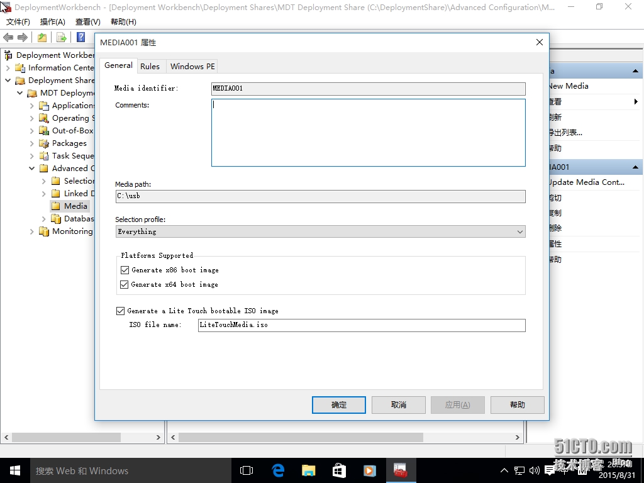
Task: Click Update Media Content action
Action: 587,182
